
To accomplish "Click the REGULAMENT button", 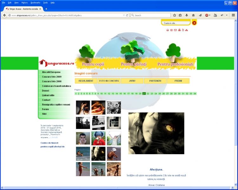I will tap(86, 81).
